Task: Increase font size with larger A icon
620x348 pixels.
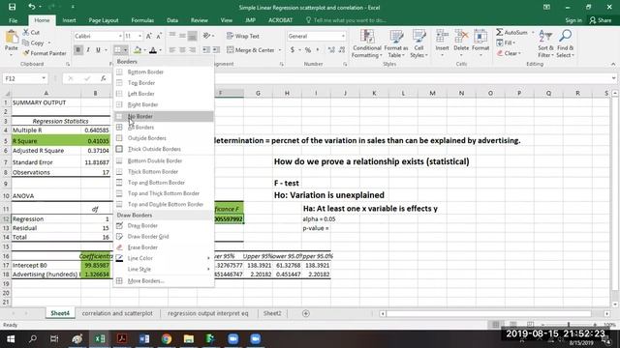Action: point(149,36)
